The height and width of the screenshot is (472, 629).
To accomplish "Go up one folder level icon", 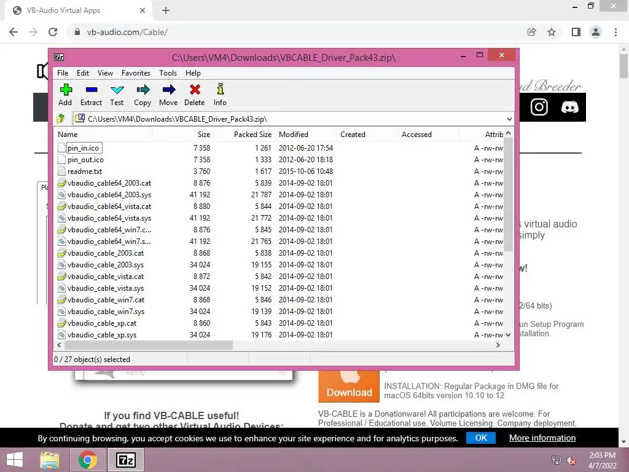I will 61,119.
